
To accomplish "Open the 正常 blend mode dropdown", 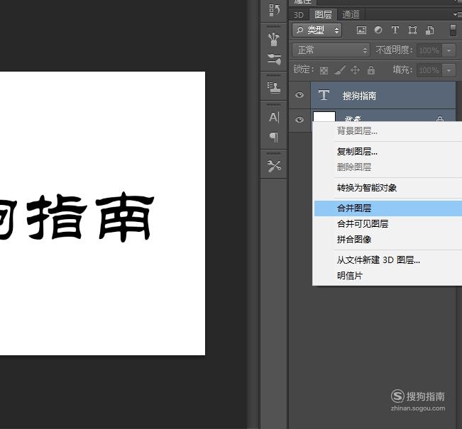I will (331, 50).
